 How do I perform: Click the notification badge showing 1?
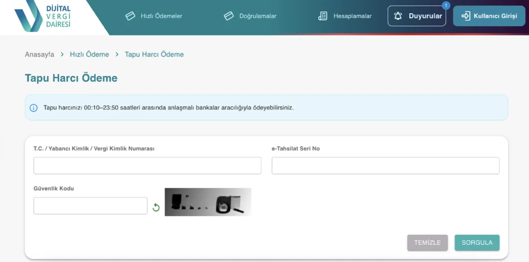[x=446, y=6]
